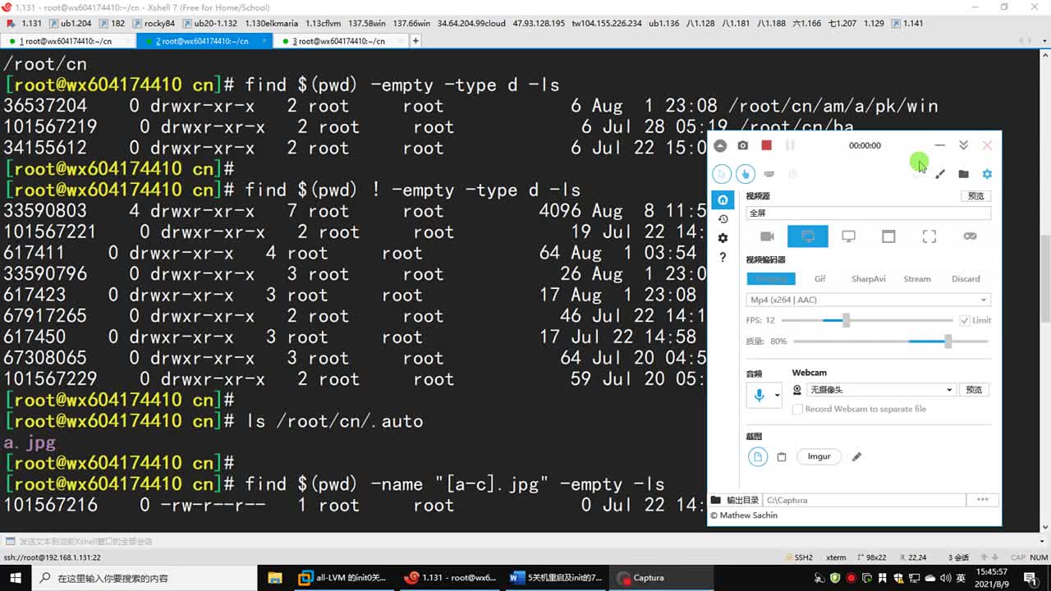Browse output folder with the ellipsis button
Screen dimensions: 1051x591
tap(982, 500)
